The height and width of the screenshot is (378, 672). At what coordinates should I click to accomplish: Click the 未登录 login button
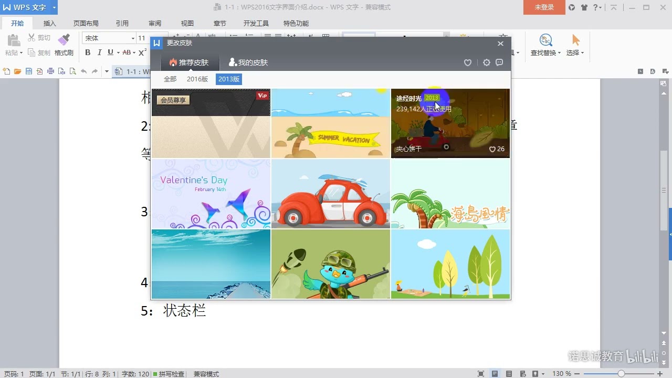[544, 7]
